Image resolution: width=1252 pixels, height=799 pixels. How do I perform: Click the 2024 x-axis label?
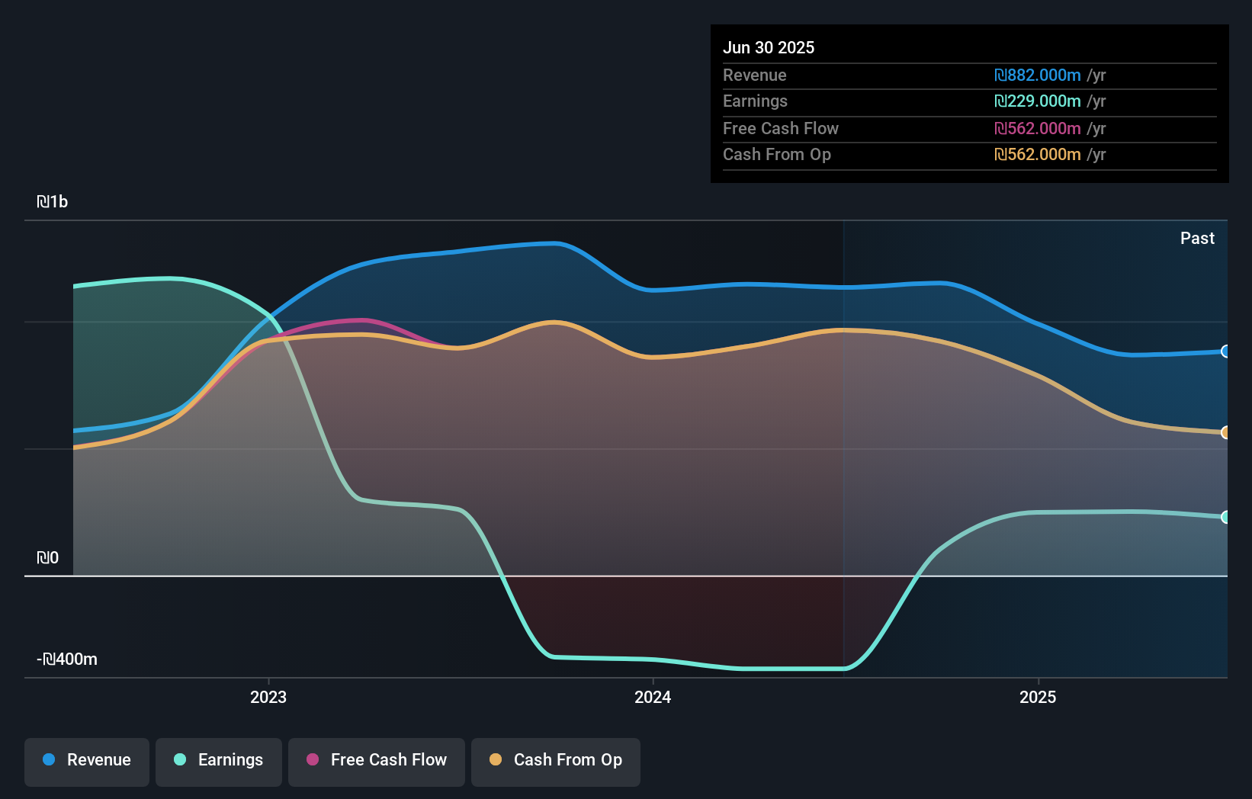(x=653, y=697)
